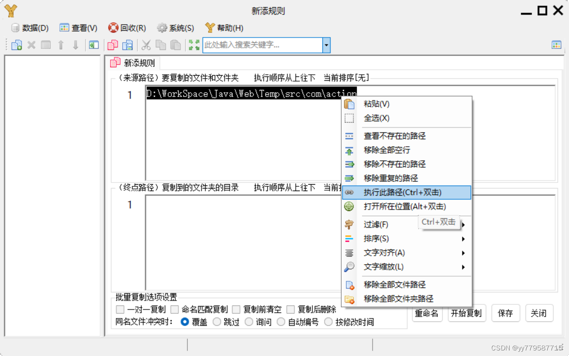
Task: Select 查看不存在的路径 menu entry
Action: click(407, 136)
